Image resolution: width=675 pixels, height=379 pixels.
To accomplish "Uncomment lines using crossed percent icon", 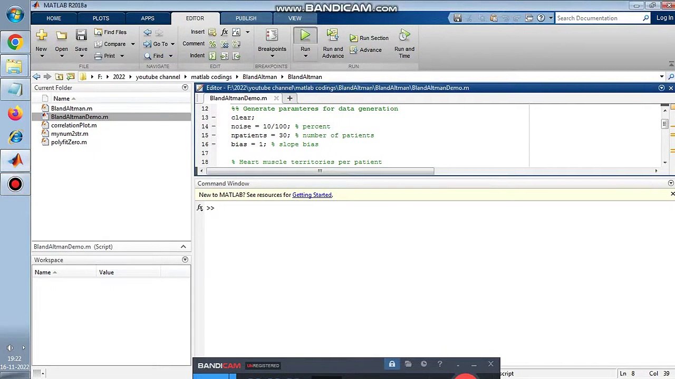I will pos(224,44).
